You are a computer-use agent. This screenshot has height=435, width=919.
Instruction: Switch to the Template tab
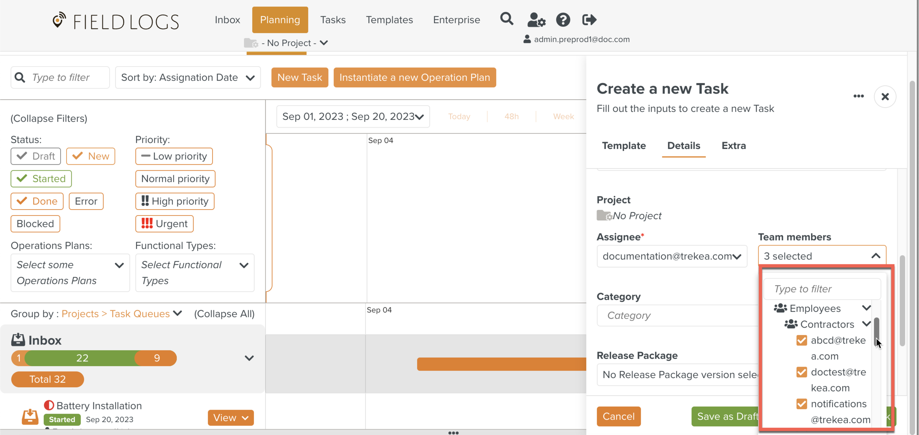(623, 146)
